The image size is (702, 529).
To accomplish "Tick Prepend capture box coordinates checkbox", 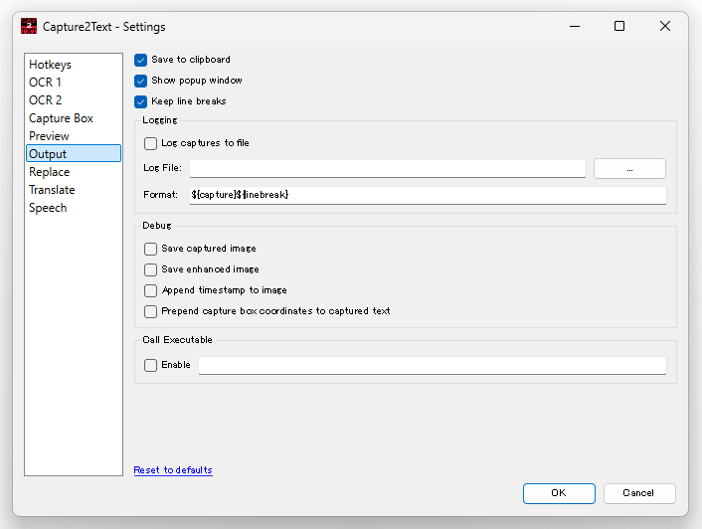I will tap(150, 311).
